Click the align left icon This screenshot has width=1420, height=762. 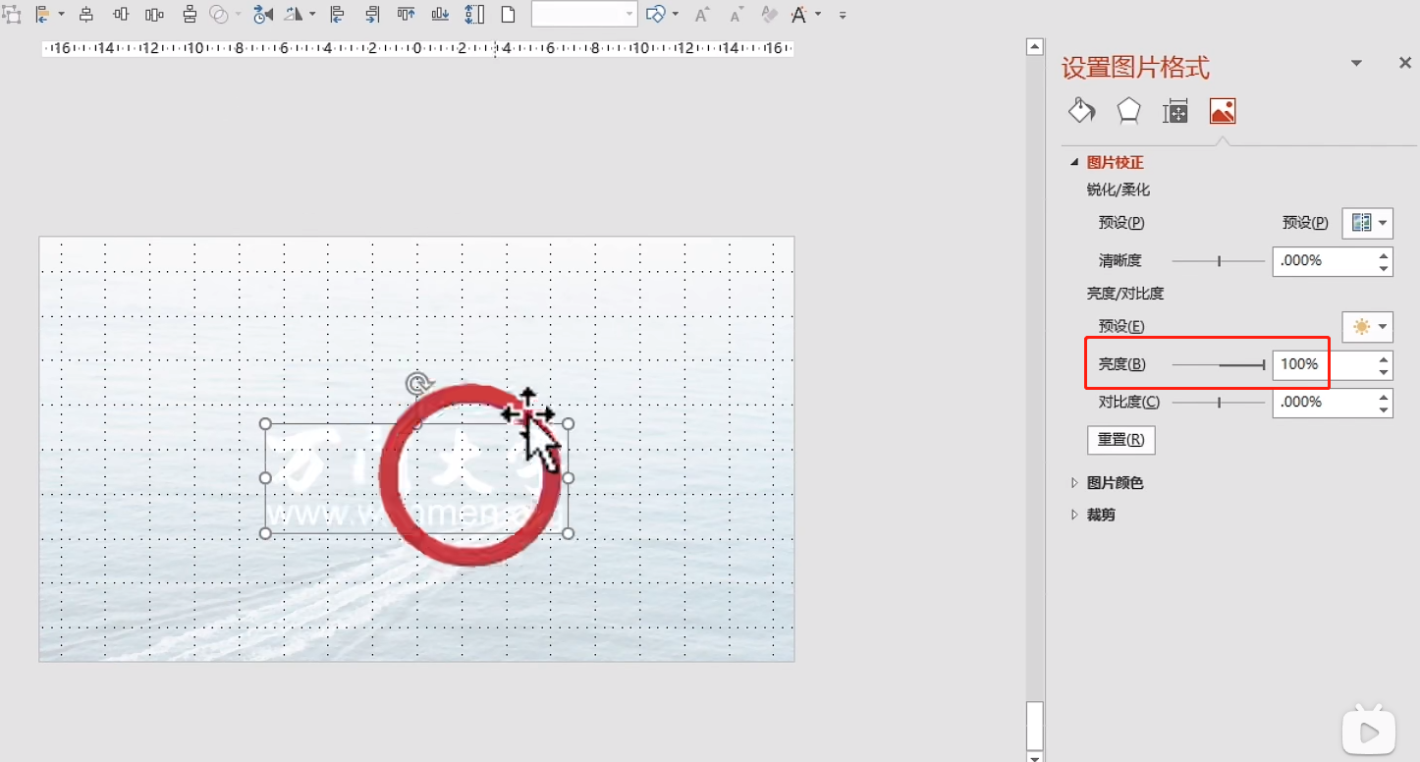337,15
